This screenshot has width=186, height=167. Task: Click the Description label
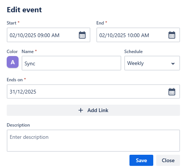click(18, 125)
